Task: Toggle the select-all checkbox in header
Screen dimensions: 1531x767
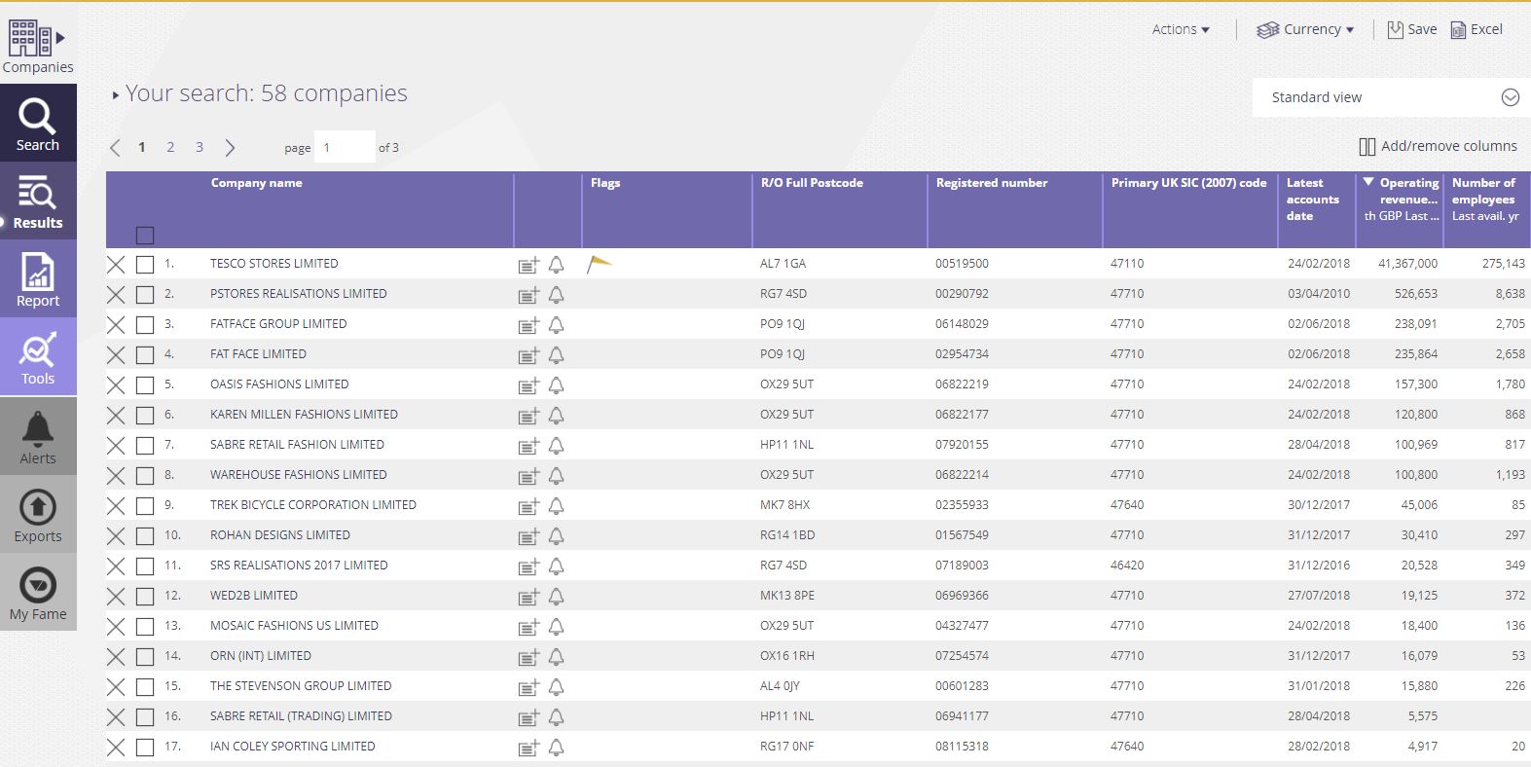Action: (145, 235)
